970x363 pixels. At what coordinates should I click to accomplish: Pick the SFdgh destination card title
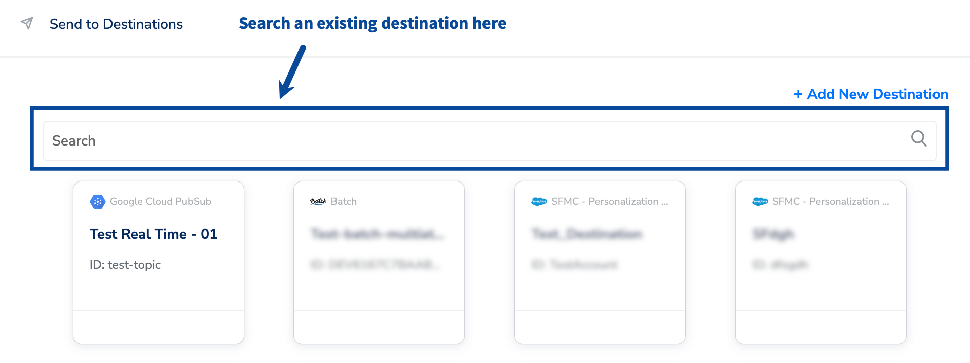[773, 234]
